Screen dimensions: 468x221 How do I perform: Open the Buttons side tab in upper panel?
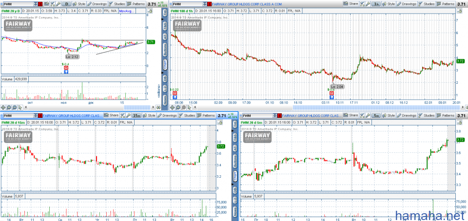coord(165,50)
